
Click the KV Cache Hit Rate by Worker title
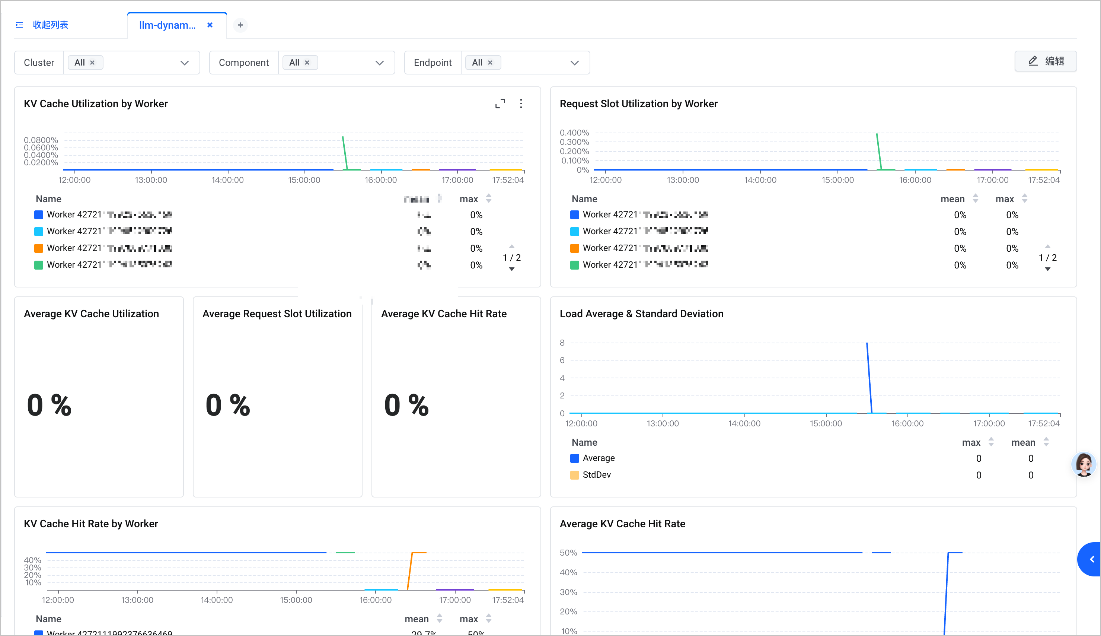91,524
